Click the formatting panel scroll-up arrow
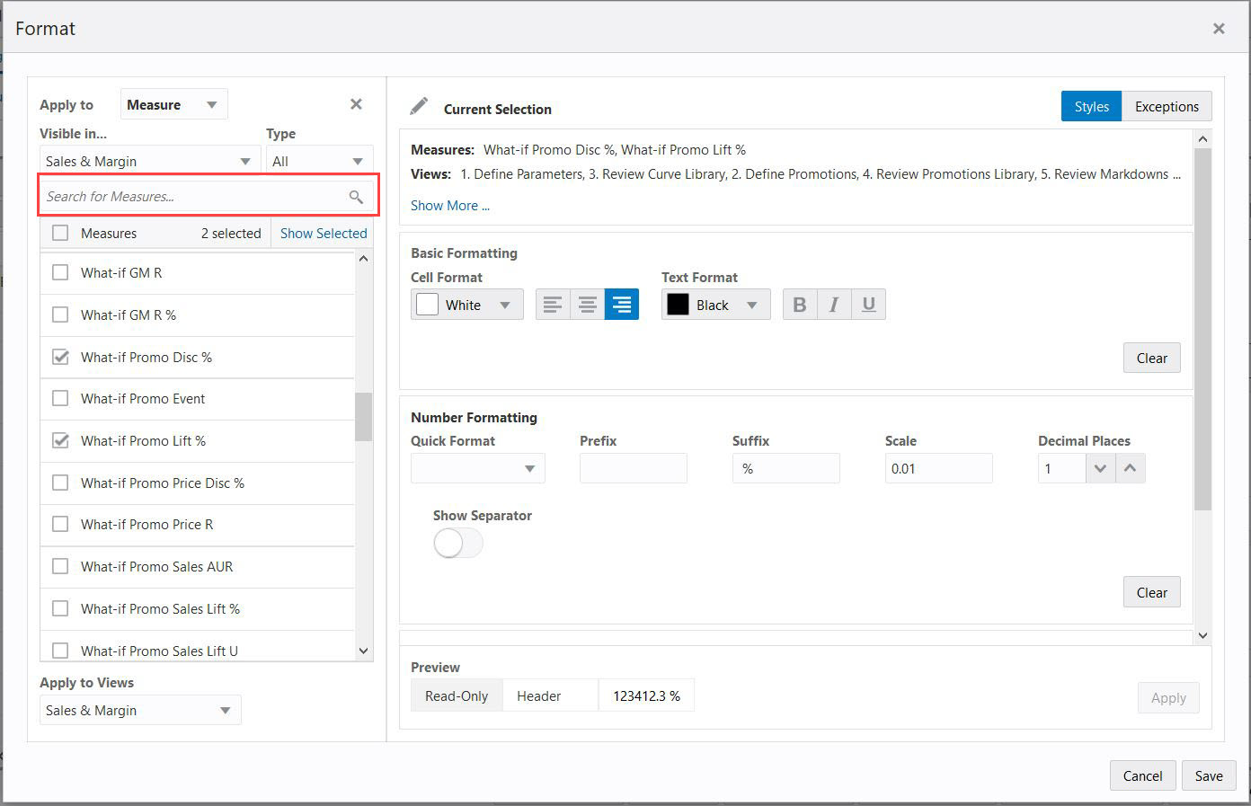Viewport: 1251px width, 806px height. [x=1202, y=138]
